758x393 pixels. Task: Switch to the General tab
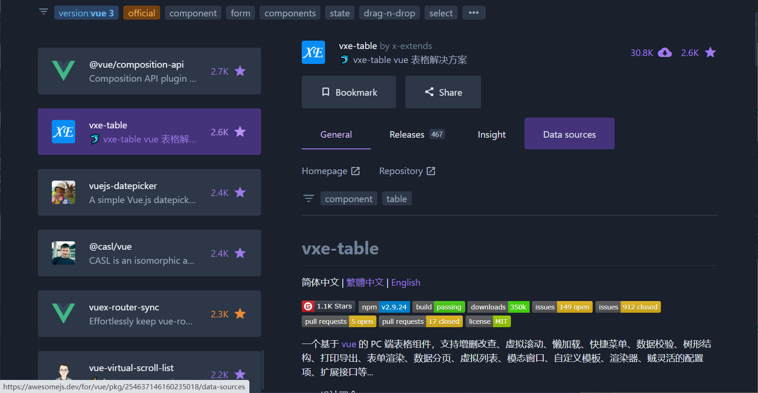(336, 134)
